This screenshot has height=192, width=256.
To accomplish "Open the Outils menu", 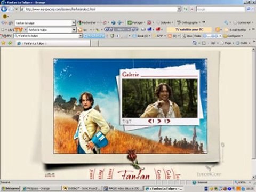I will pyautogui.click(x=243, y=43).
